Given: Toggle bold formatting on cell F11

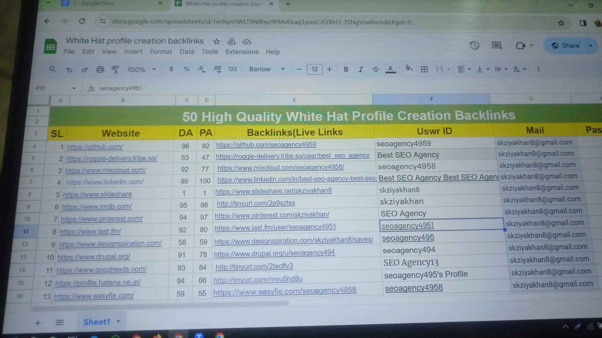Looking at the screenshot, I should click(x=346, y=69).
